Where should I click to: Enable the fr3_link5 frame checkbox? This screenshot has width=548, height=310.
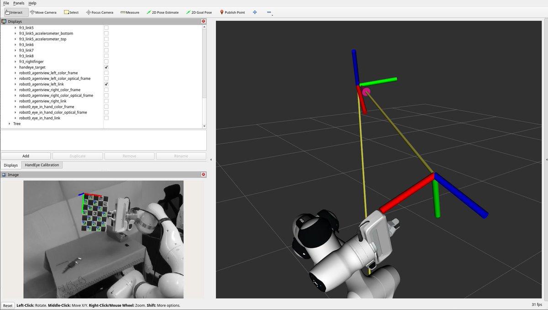pyautogui.click(x=106, y=28)
